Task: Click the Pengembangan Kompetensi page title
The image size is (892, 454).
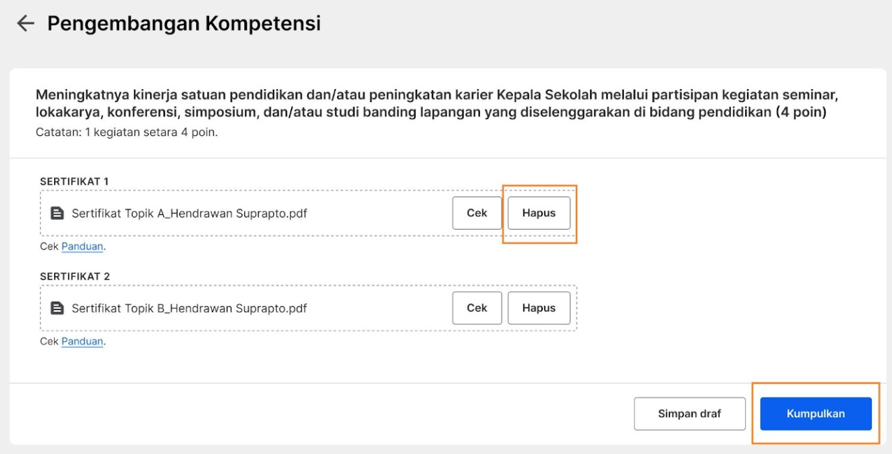Action: [x=184, y=24]
